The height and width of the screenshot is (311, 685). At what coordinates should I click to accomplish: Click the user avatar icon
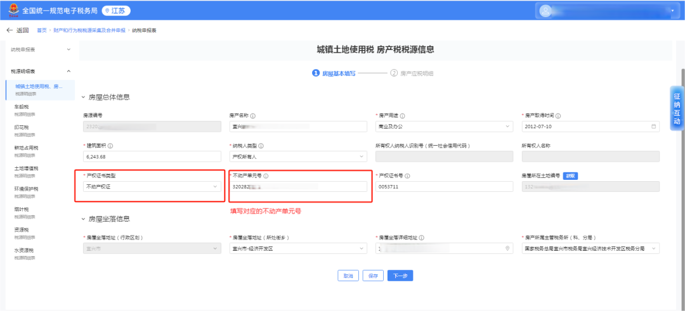545,11
